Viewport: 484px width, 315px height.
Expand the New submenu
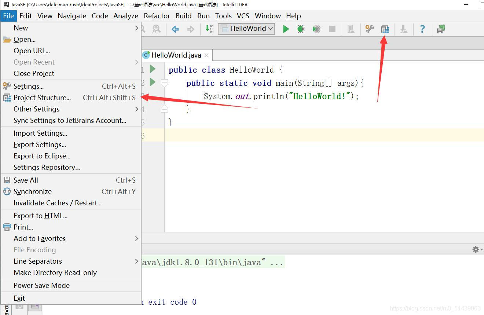pos(71,28)
